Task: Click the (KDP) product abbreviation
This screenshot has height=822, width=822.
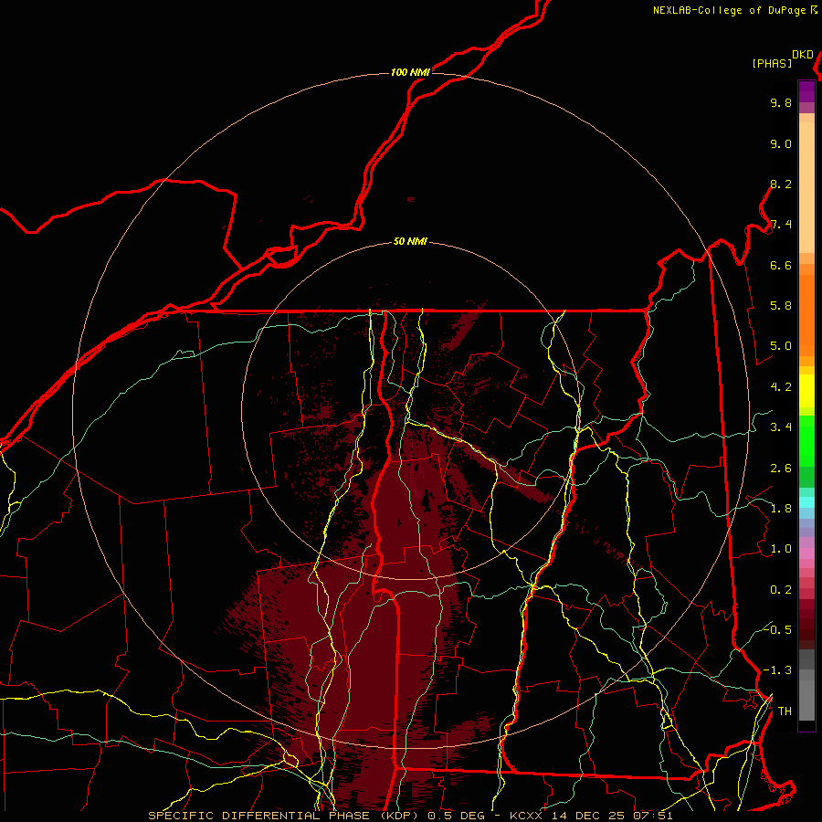Action: (399, 816)
